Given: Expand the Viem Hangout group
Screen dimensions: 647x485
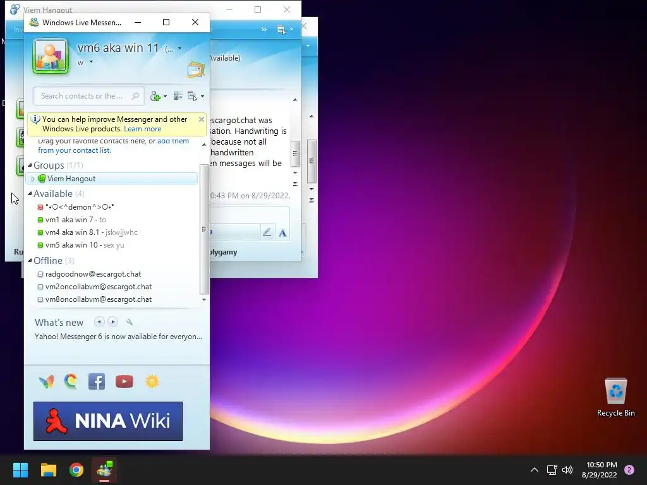Looking at the screenshot, I should coord(33,179).
